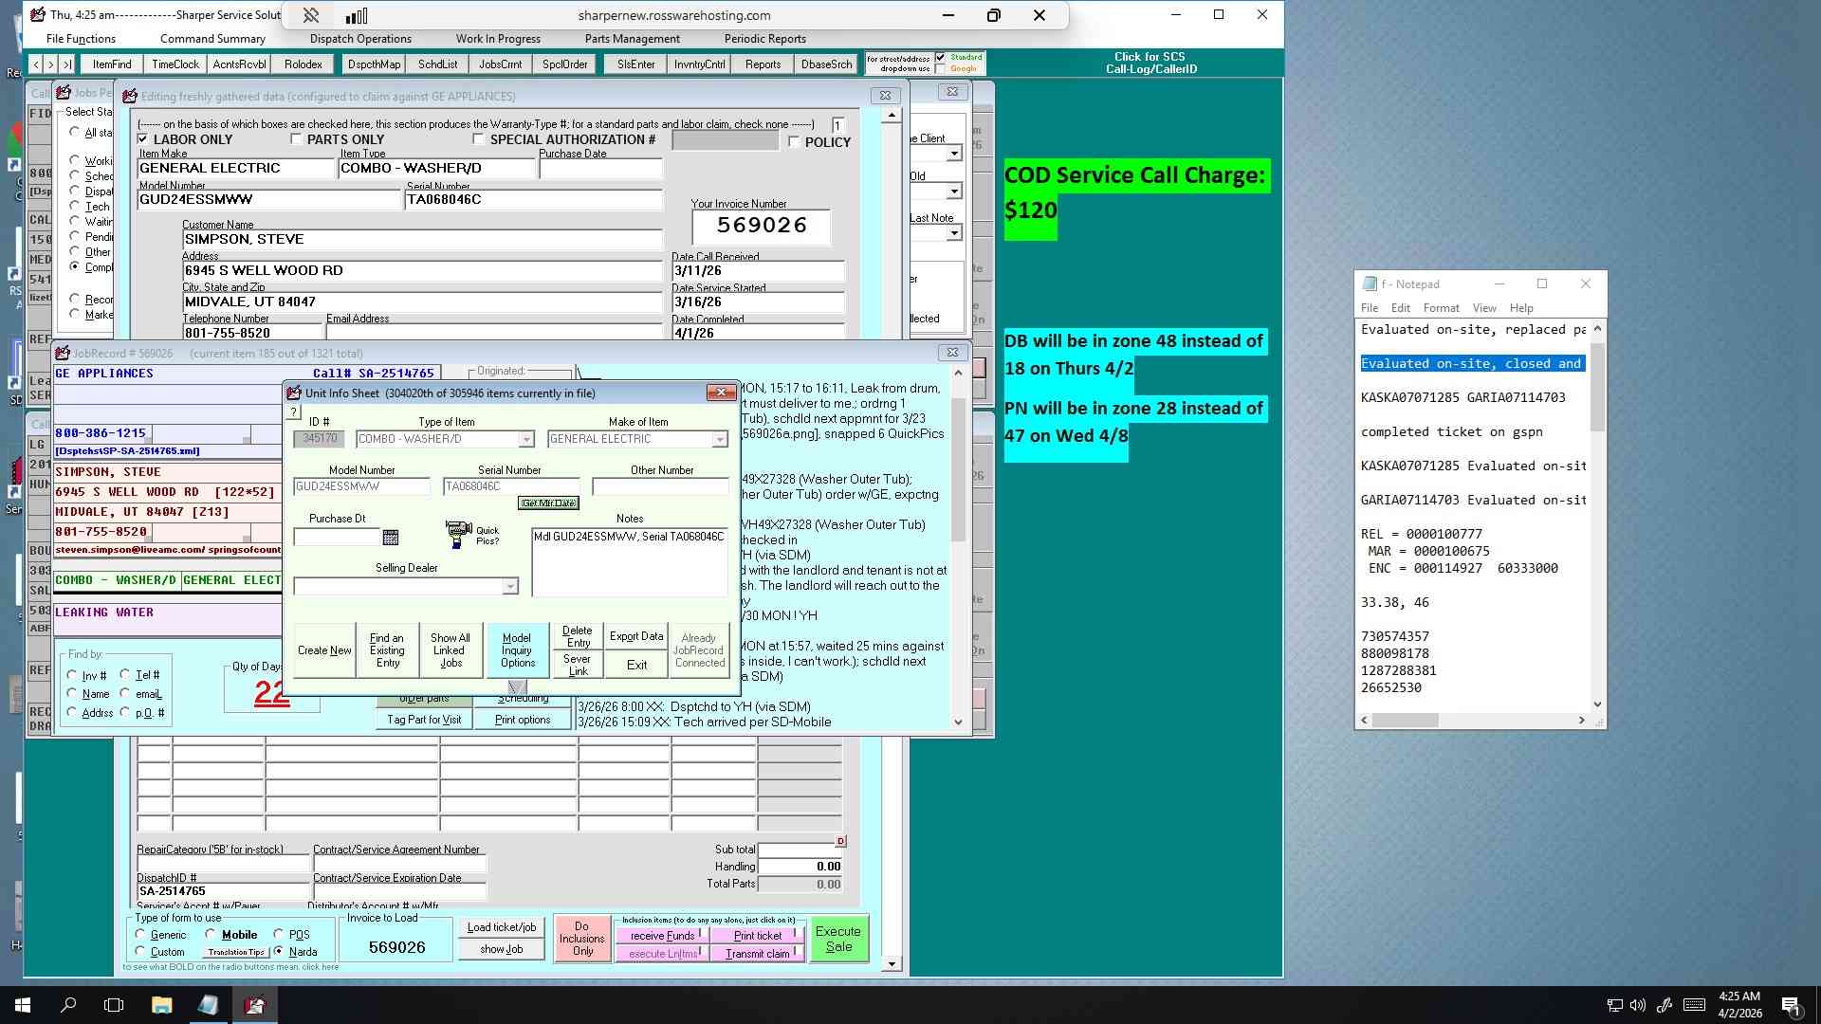Click into the Other Number field
This screenshot has height=1024, width=1821.
(660, 486)
